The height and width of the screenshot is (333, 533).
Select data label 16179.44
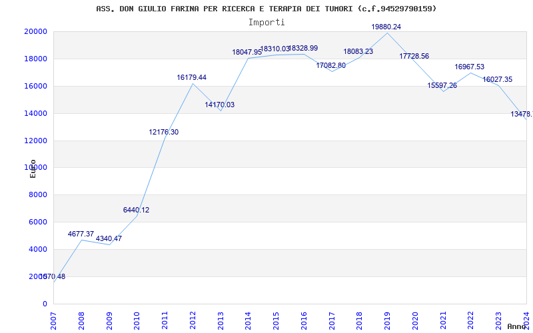[x=191, y=77]
